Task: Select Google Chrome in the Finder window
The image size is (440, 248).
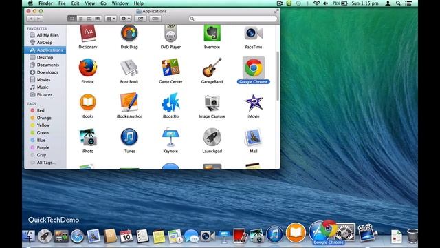Action: pos(254,68)
